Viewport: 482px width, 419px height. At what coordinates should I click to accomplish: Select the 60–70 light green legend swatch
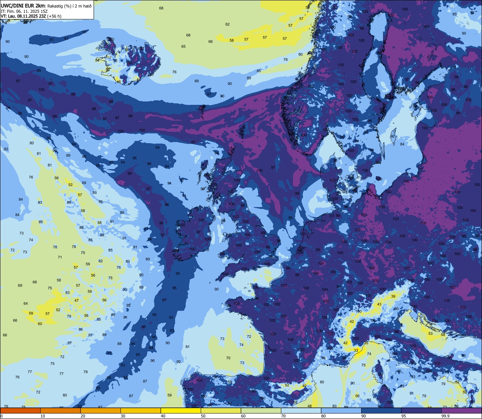(x=261, y=410)
